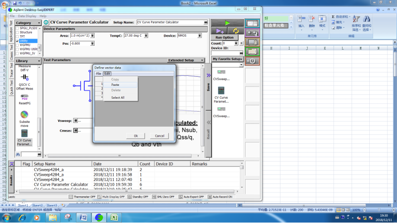Open the My Favorite Setup dropdown
Screen dimensions: 397x223
point(227,59)
